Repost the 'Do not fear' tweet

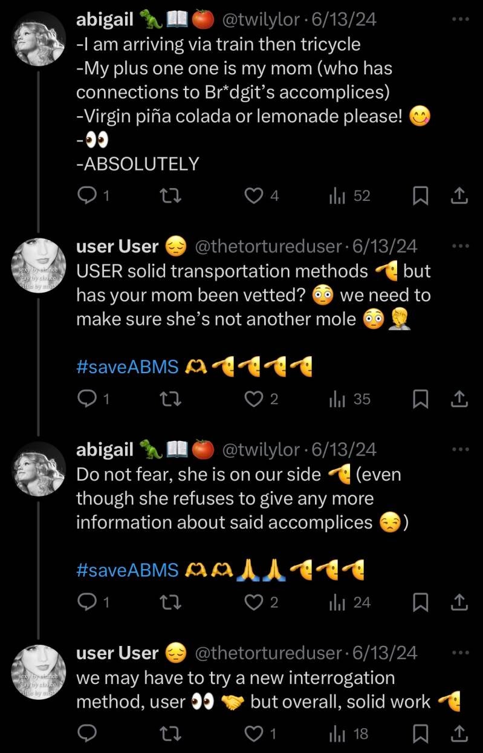point(174,602)
